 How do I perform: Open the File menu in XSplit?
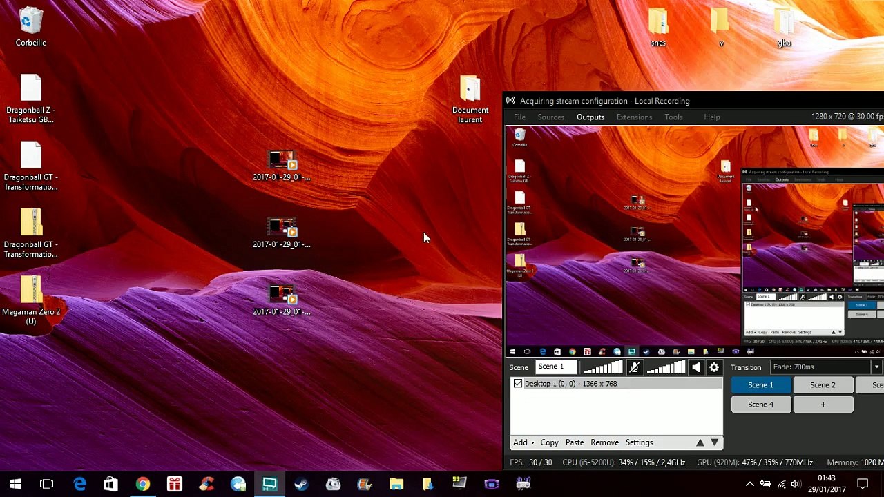[x=519, y=117]
